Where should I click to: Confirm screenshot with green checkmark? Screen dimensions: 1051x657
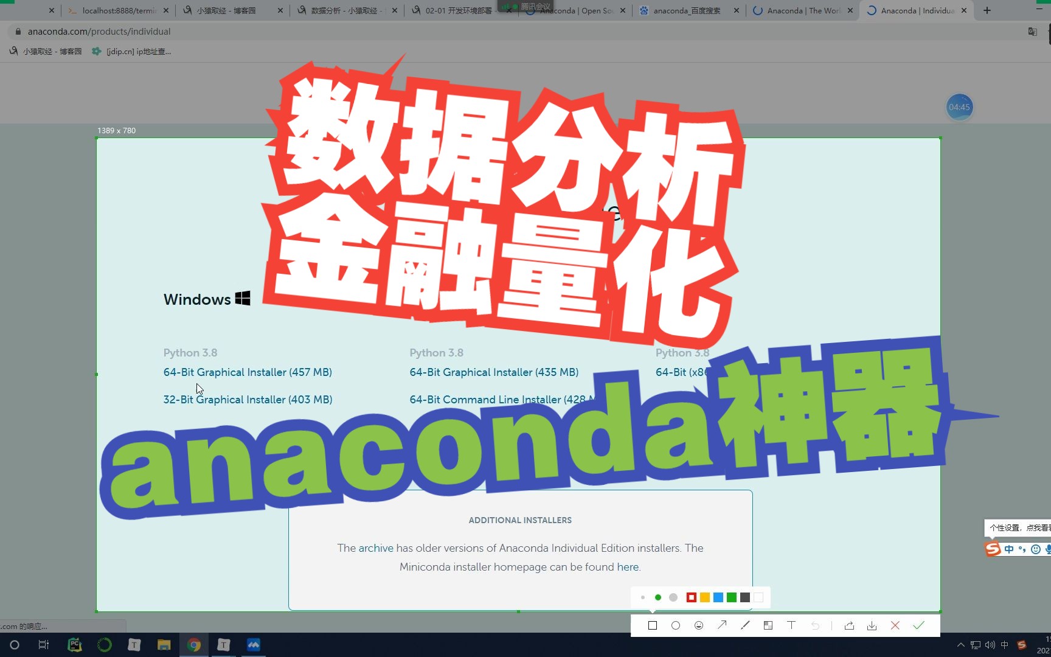pos(918,625)
